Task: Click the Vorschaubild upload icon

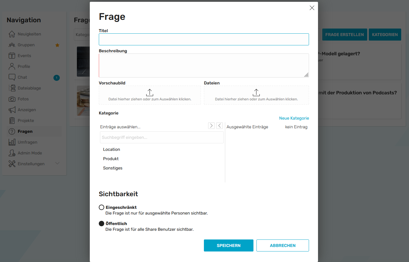Action: point(150,93)
